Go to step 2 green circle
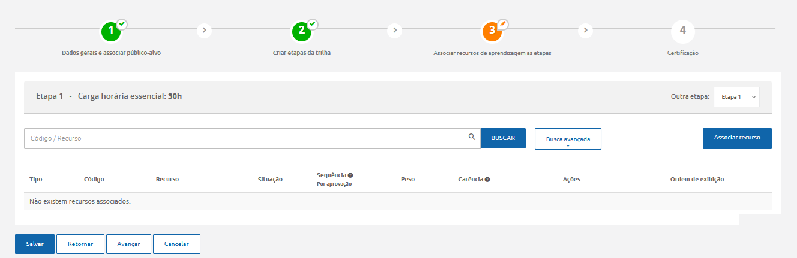 click(301, 31)
